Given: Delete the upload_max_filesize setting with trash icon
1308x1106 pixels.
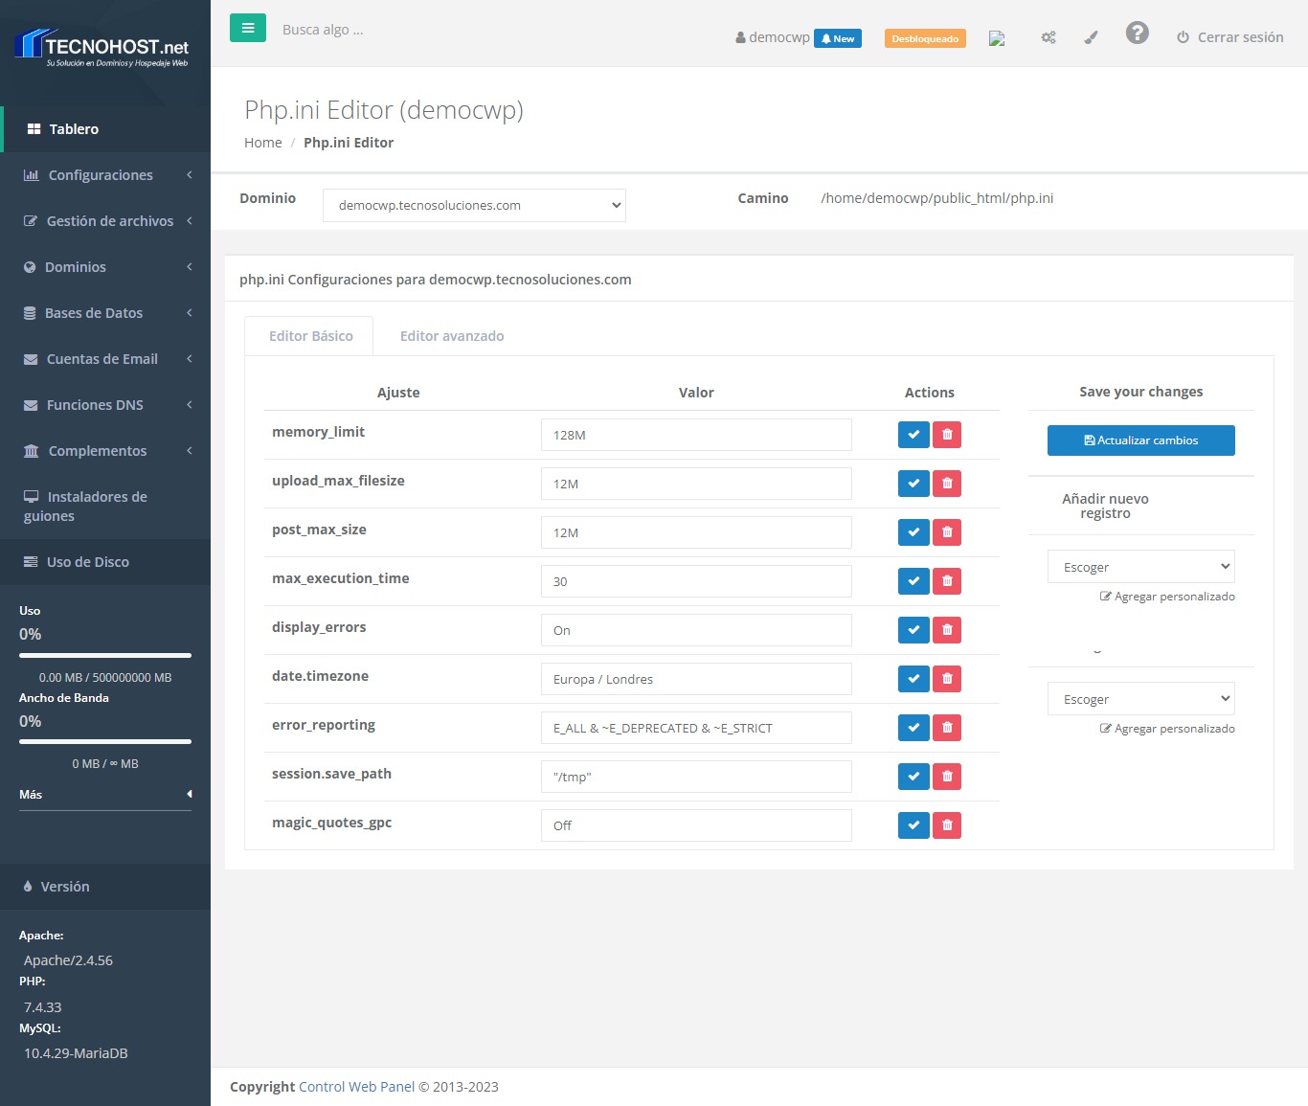Looking at the screenshot, I should (947, 484).
